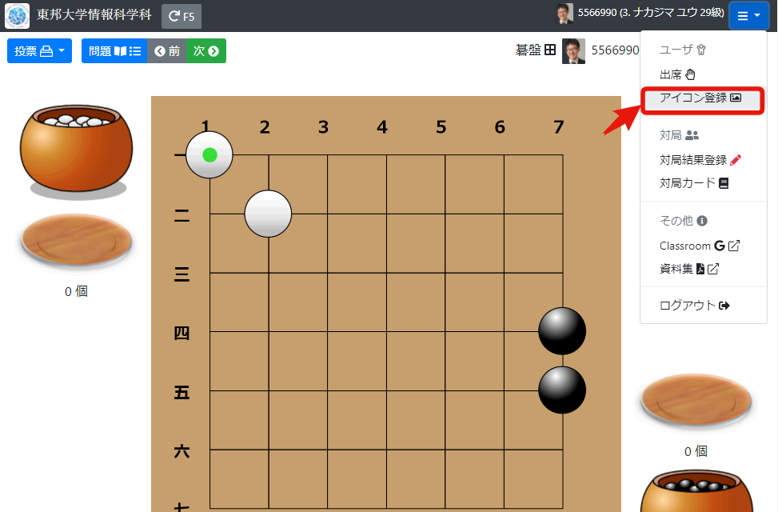
Task: Select ログアウト to sign out
Action: coord(694,306)
